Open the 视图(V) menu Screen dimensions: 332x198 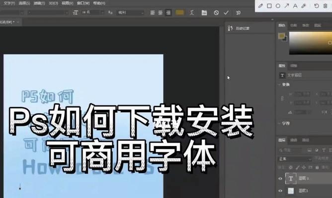(x=67, y=3)
